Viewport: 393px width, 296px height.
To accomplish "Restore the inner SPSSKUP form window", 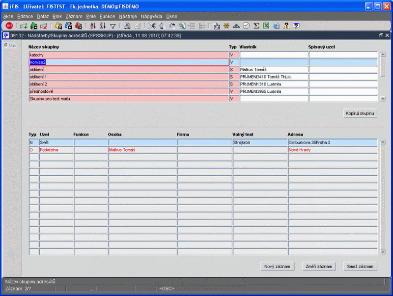I will (x=381, y=35).
